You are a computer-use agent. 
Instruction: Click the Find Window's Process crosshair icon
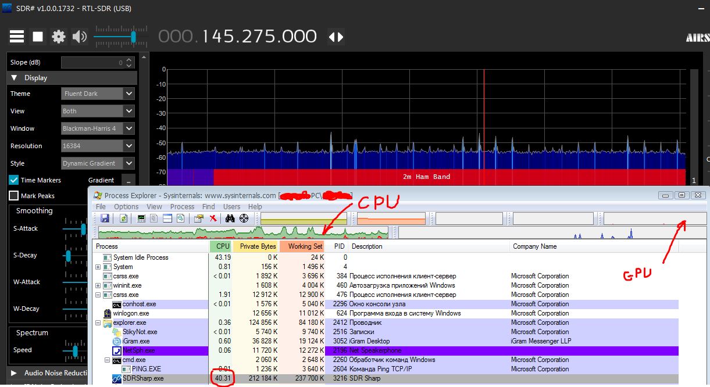244,218
